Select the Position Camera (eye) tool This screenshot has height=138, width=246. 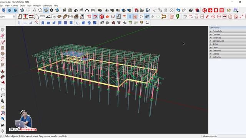click(3, 125)
